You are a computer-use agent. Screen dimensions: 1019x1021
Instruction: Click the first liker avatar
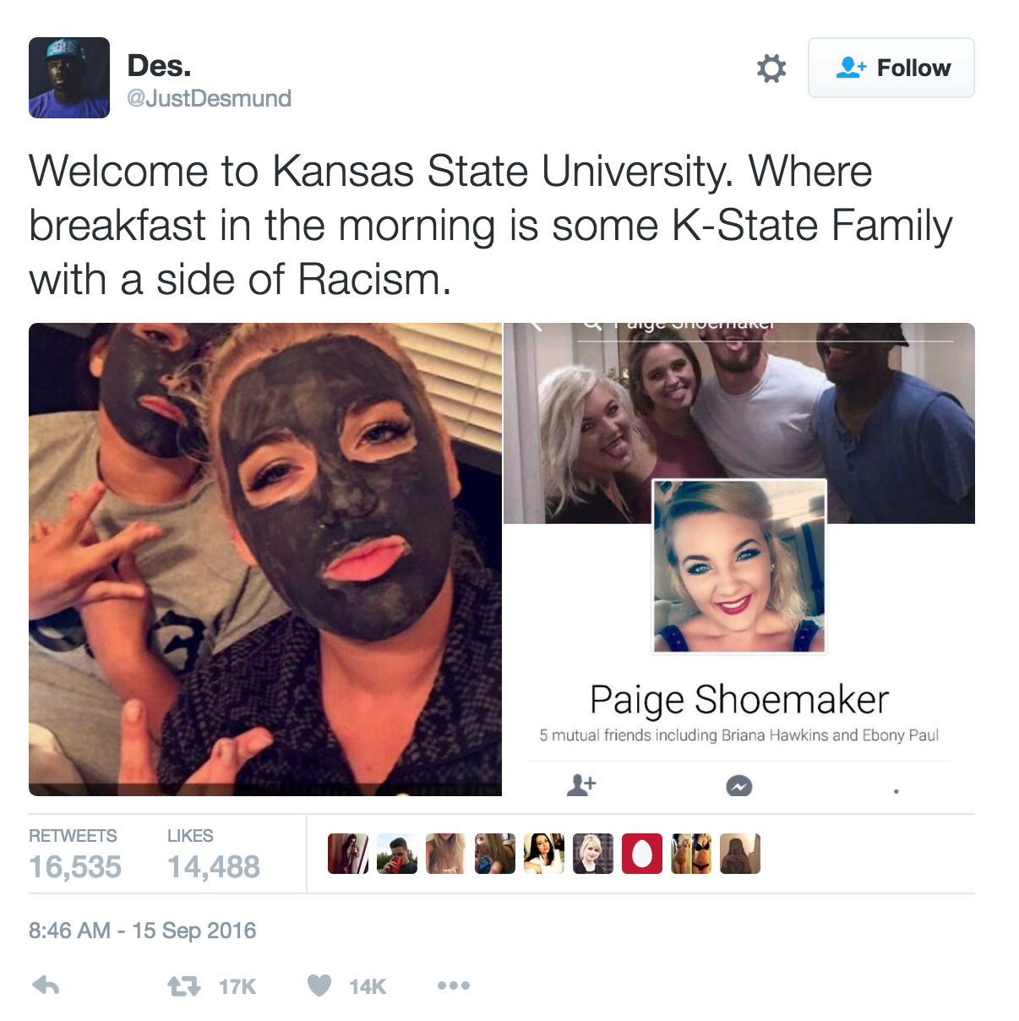[x=348, y=854]
